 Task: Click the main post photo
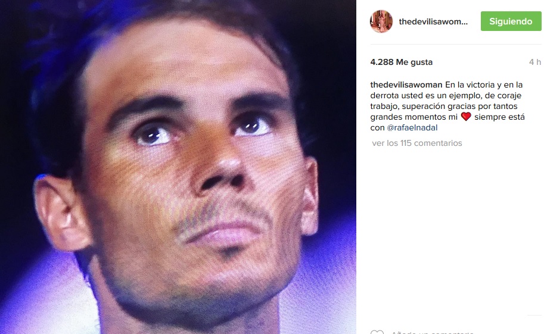tap(178, 167)
